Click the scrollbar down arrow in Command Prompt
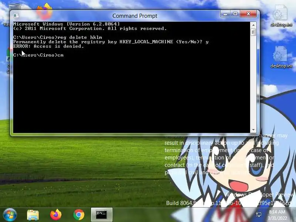Screen dimensions: 296x222 tap(253, 130)
